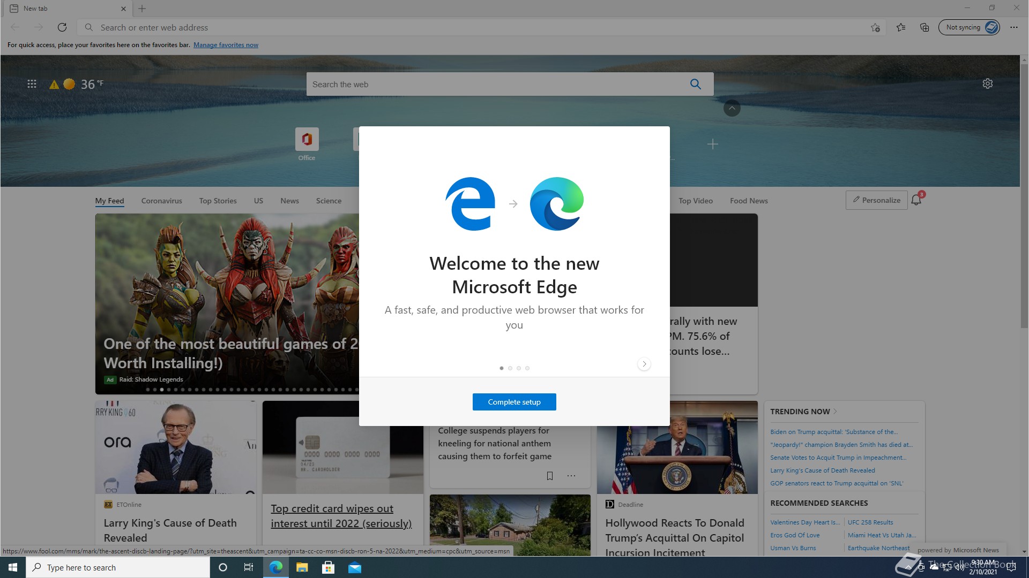
Task: Open Eros God Of Love search
Action: (795, 535)
